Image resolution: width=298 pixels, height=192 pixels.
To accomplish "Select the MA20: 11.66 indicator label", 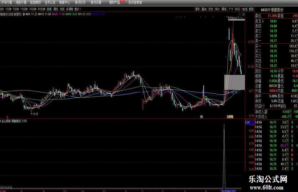I will [58, 14].
